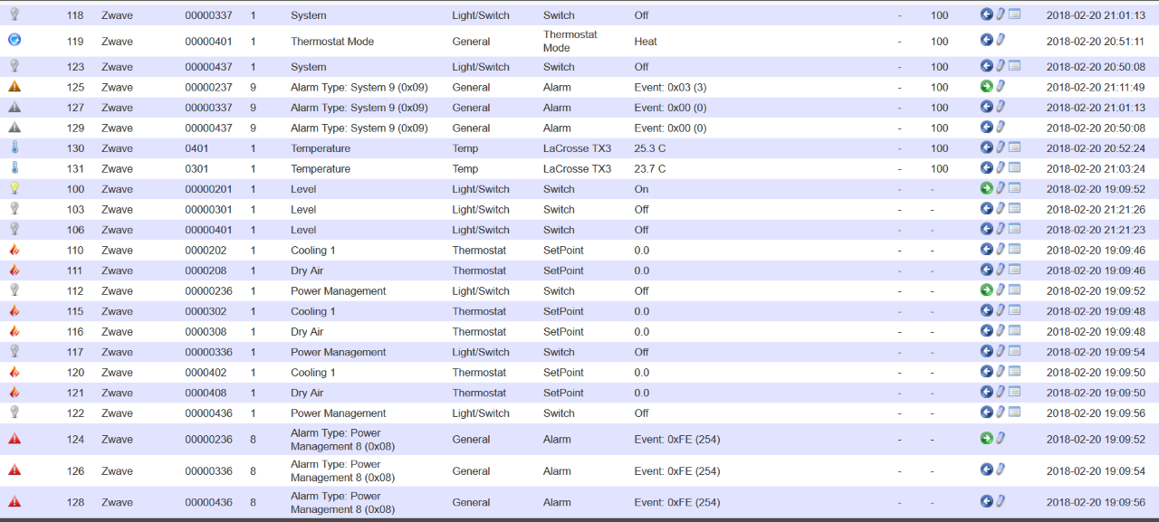Open the log icon for Temperature device 130
The image size is (1159, 522).
coord(1015,147)
